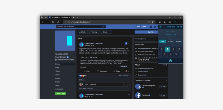Click the set tabs aside icon
Screen dimensions: 223x110
click(x=46, y=17)
